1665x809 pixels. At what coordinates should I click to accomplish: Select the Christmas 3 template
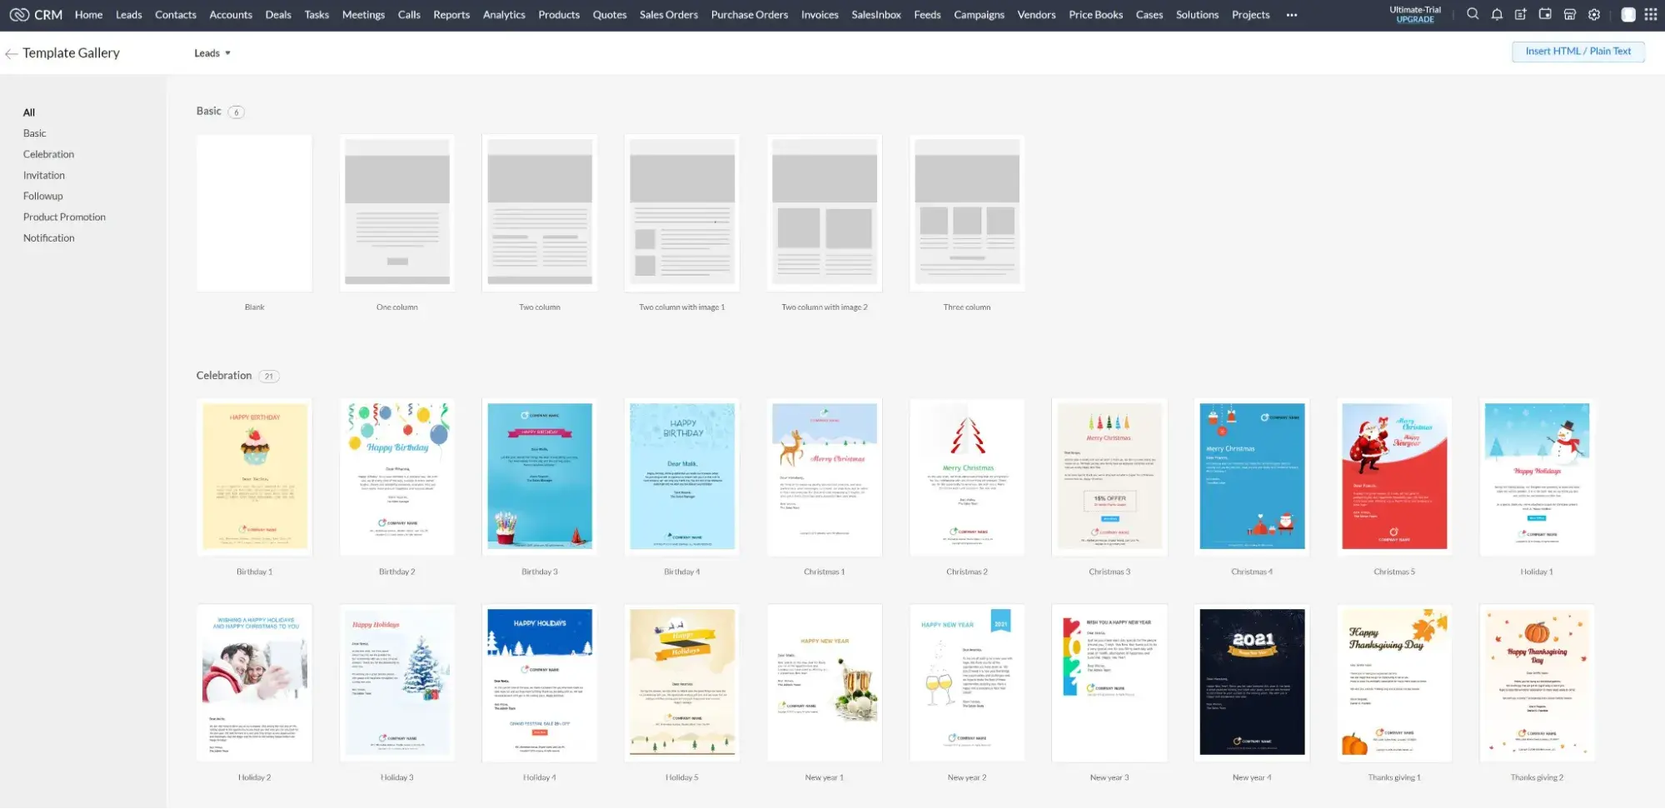tap(1109, 476)
